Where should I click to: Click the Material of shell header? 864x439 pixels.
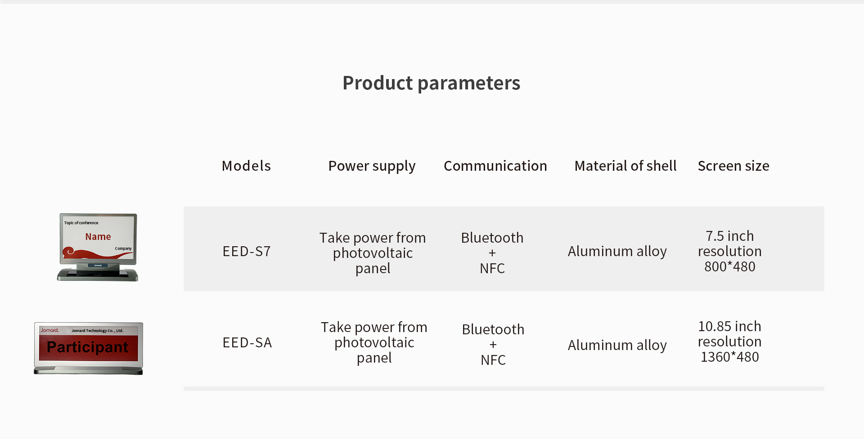point(625,166)
